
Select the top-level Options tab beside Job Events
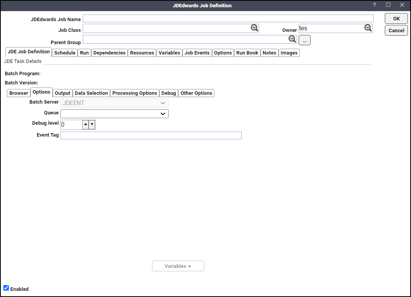[223, 53]
